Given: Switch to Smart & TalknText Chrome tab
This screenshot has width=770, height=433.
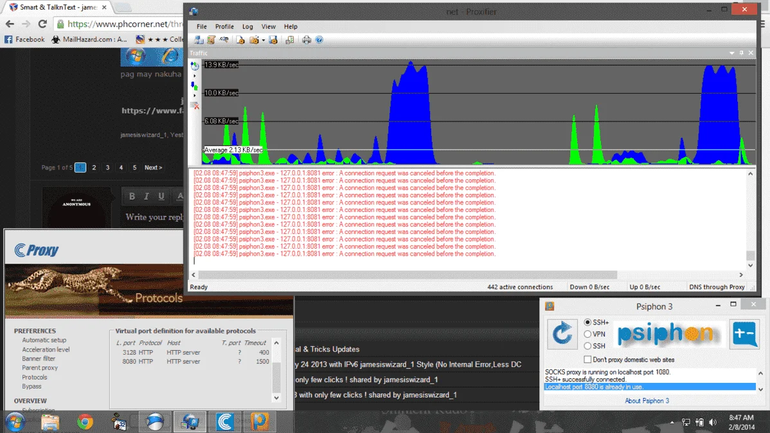Looking at the screenshot, I should click(x=58, y=7).
